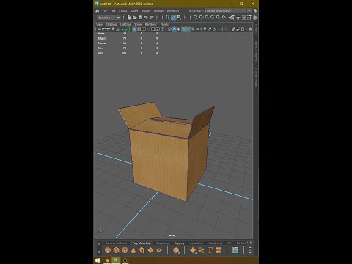Create a polygon disc from shelf
The image size is (352, 264).
coord(159,250)
